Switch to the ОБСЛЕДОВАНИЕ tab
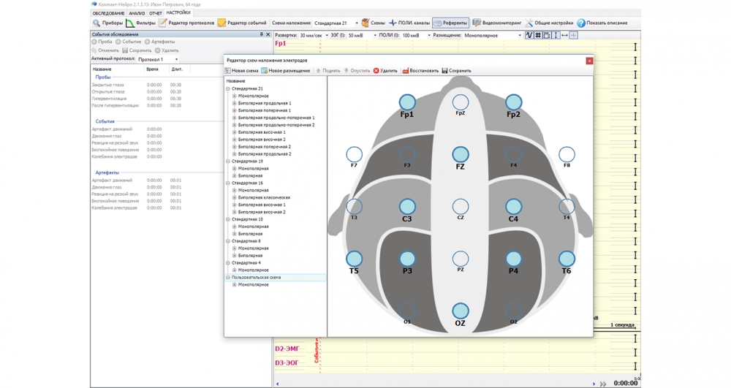Image resolution: width=731 pixels, height=388 pixels. tap(108, 13)
